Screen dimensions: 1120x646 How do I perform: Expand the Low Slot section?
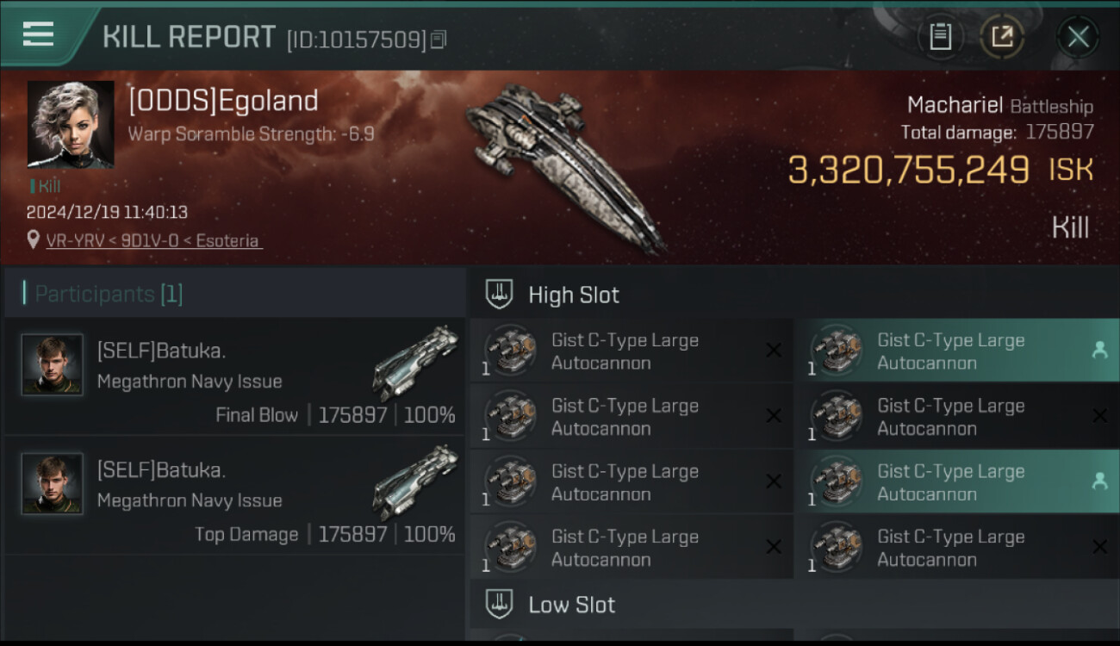tap(572, 605)
